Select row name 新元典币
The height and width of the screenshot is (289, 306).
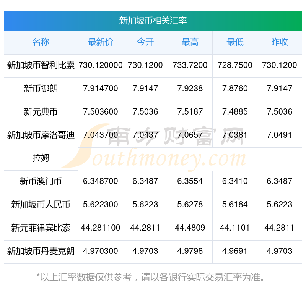tap(41, 112)
